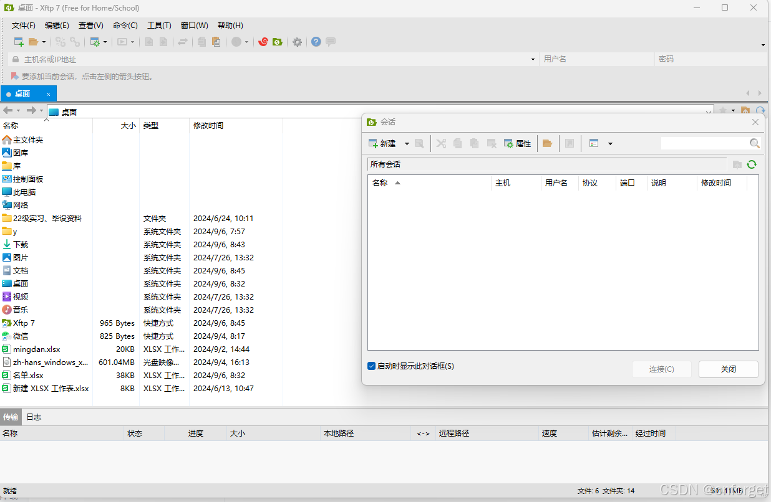This screenshot has height=502, width=771.
Task: Click the host name or IP address field
Action: tap(274, 59)
